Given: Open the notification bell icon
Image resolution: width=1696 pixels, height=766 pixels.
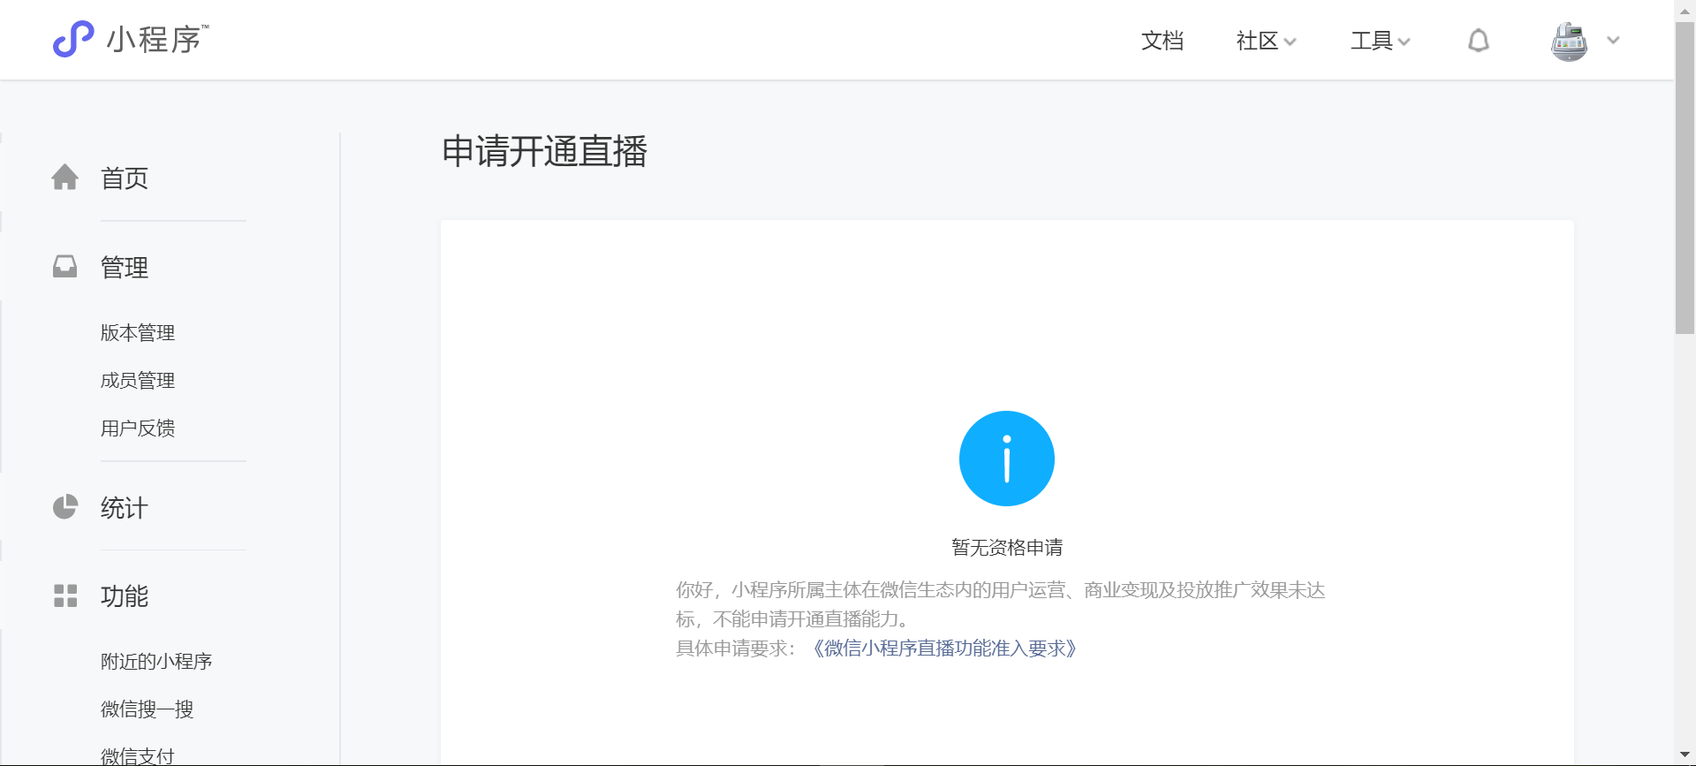Looking at the screenshot, I should click(1479, 41).
